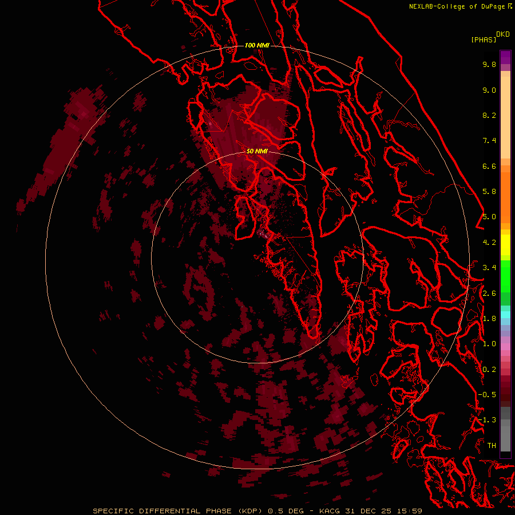Click the 2.6 scale value
The height and width of the screenshot is (515, 515).
(489, 294)
